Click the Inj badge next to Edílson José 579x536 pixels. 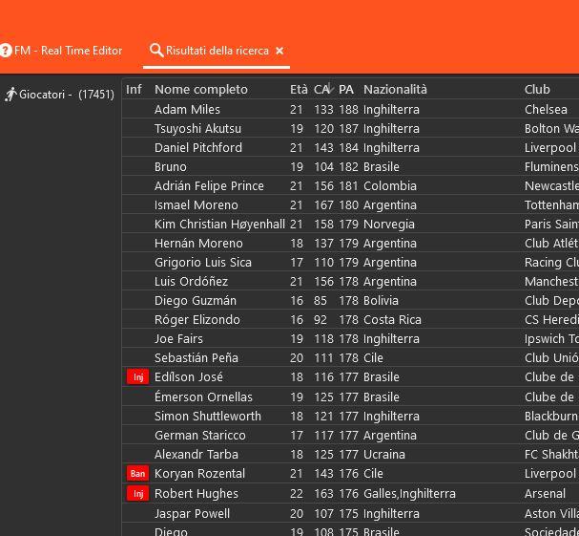coord(137,377)
